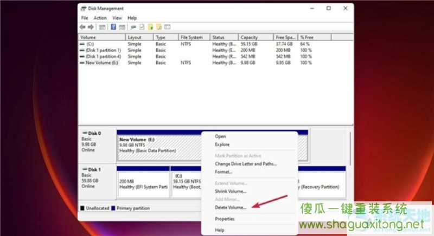Click drive icon beside New Volume (E:) row
434x236 pixels.
82,63
